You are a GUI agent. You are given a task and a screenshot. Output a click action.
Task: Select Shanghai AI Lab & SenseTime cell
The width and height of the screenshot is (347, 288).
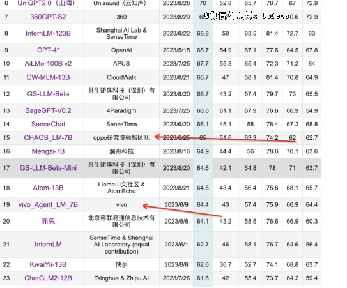(x=121, y=33)
